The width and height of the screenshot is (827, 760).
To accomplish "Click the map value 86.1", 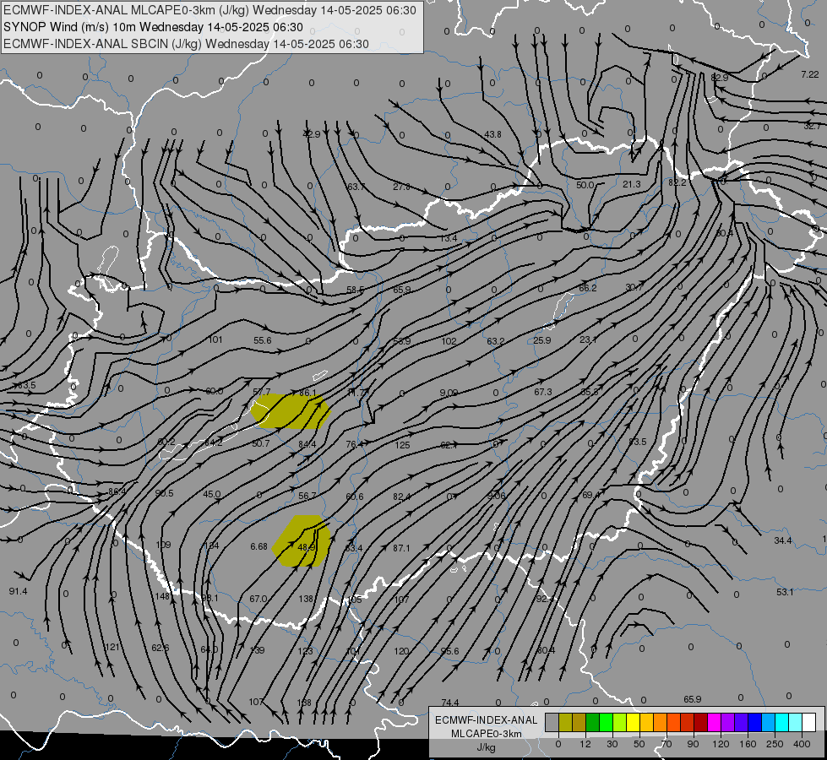I will click(307, 393).
